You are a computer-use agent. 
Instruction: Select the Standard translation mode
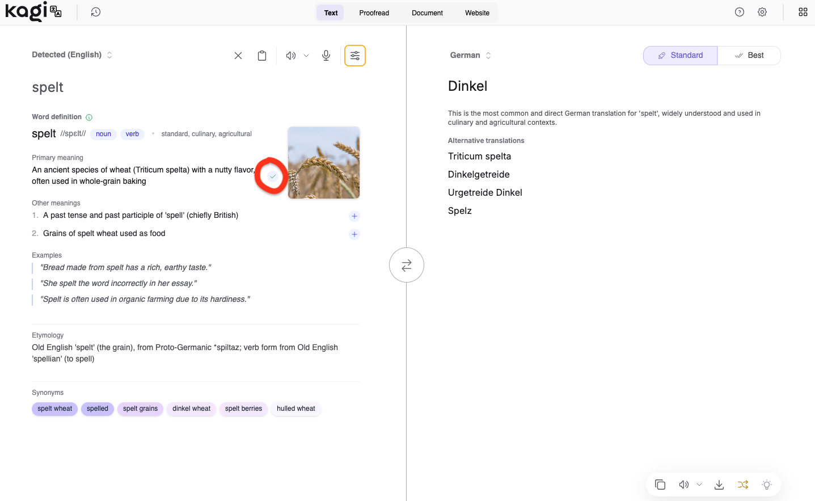pos(680,56)
